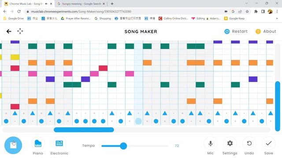Reload the current page
Viewport: 282px width, 158px height.
point(19,11)
